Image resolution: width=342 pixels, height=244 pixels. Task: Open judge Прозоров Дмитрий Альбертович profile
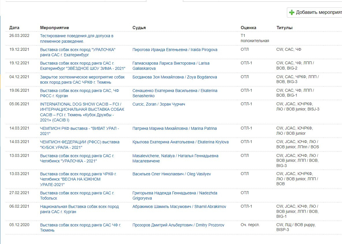(x=178, y=225)
